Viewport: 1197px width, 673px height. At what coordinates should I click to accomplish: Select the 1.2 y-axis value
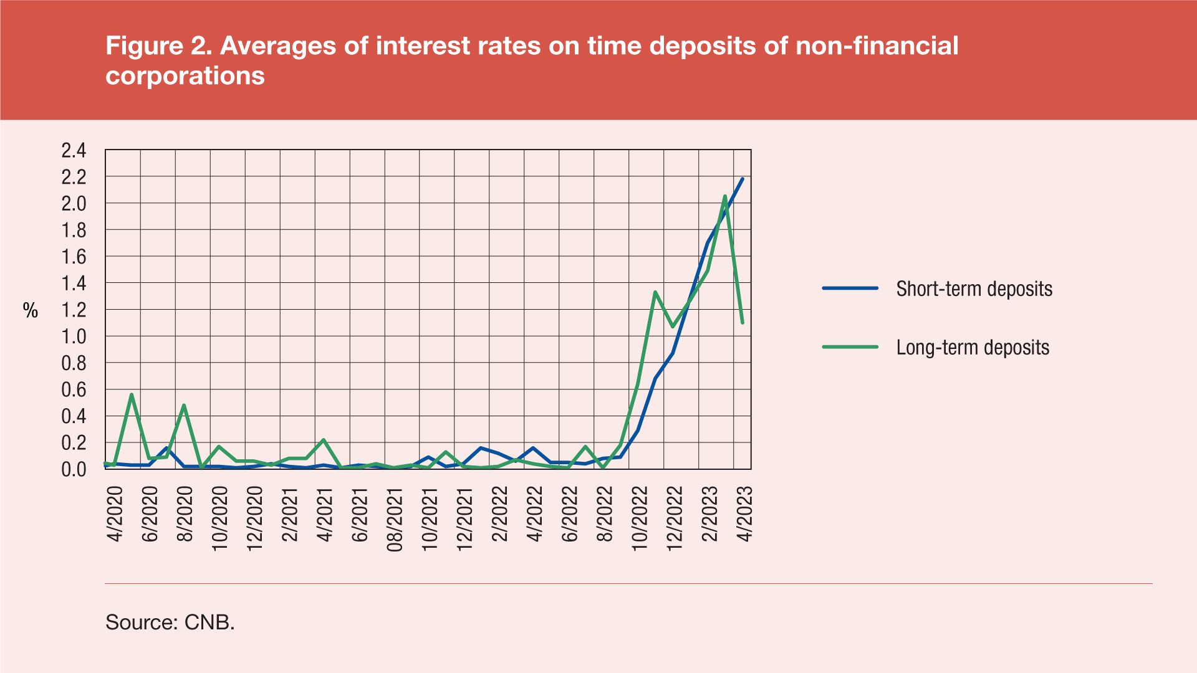click(x=74, y=310)
